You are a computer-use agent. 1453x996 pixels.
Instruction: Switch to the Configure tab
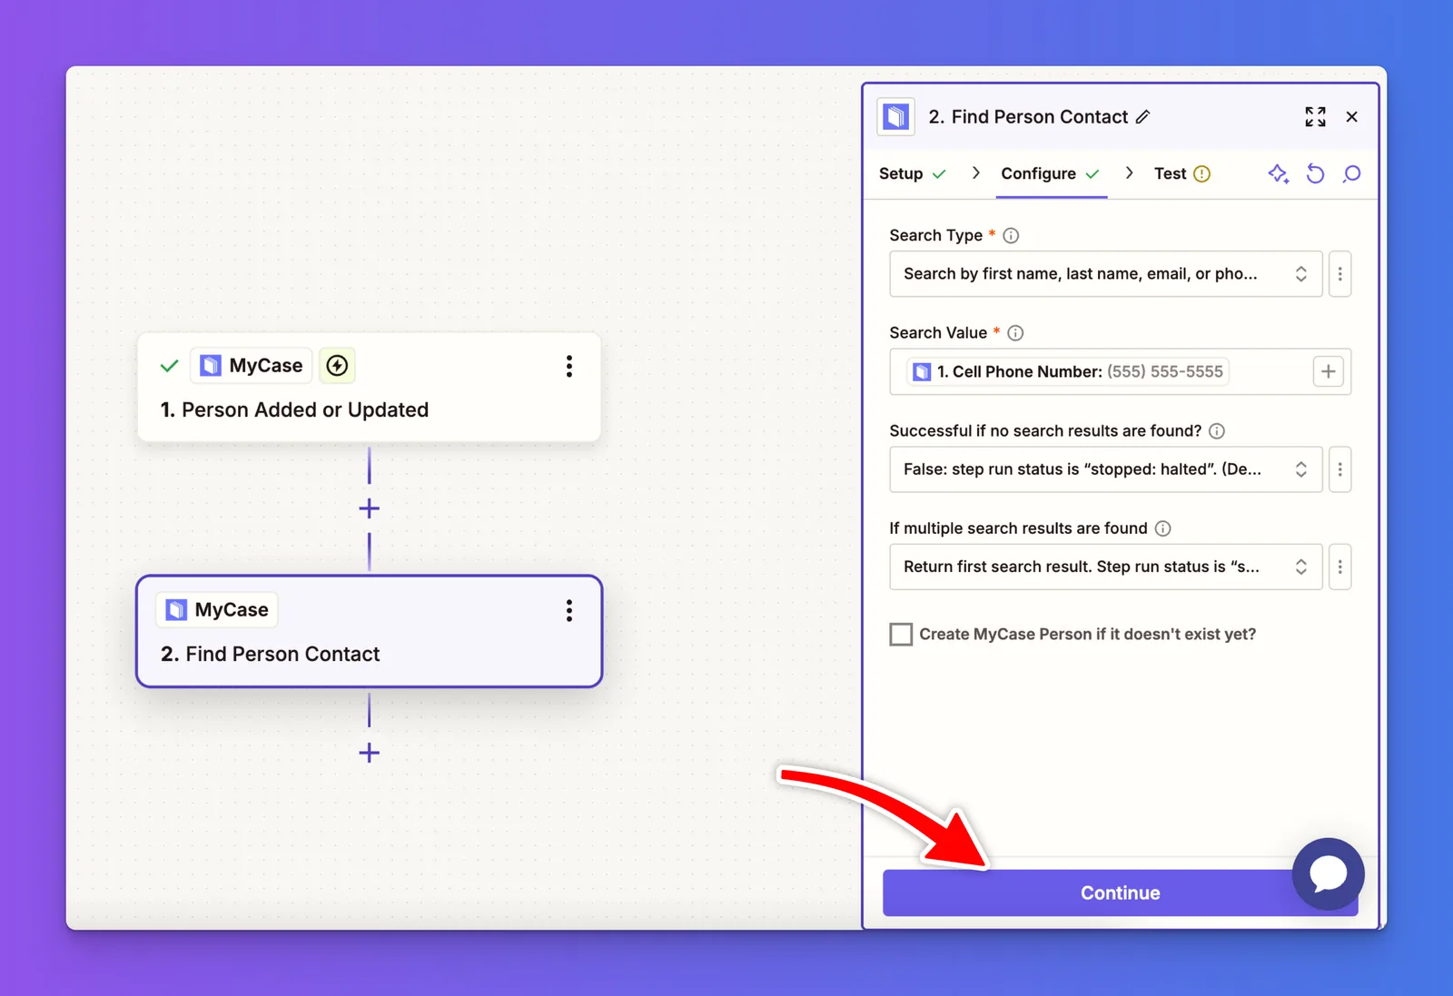tap(1050, 173)
